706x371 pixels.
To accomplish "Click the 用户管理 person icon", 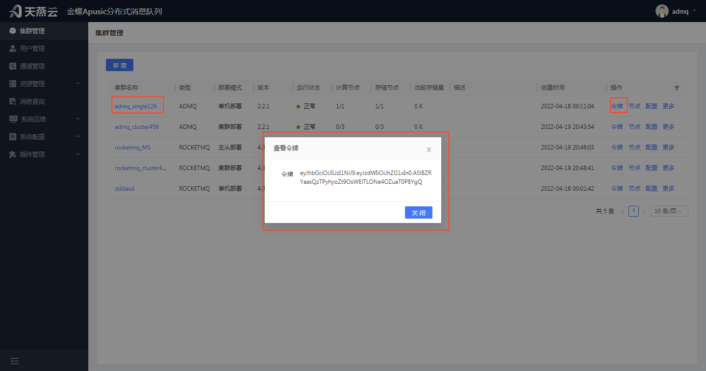I will coord(13,49).
